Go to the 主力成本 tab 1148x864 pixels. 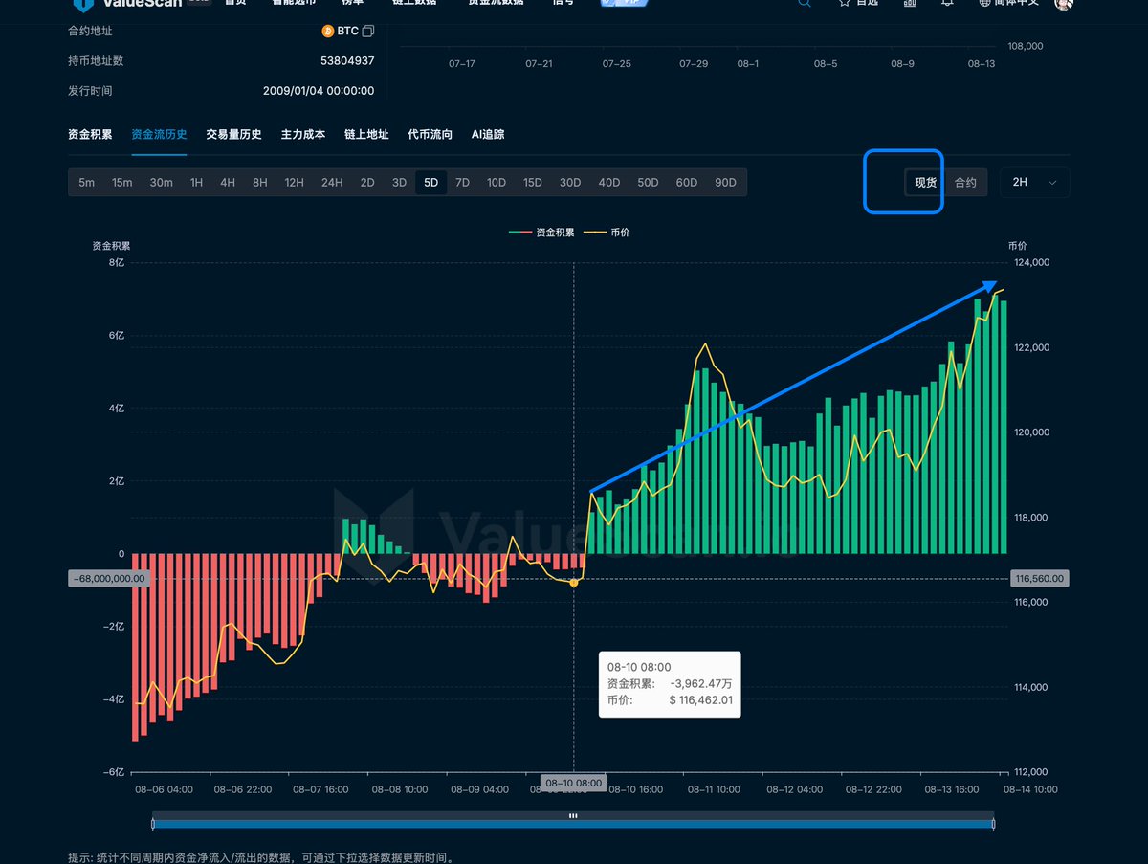pos(303,135)
